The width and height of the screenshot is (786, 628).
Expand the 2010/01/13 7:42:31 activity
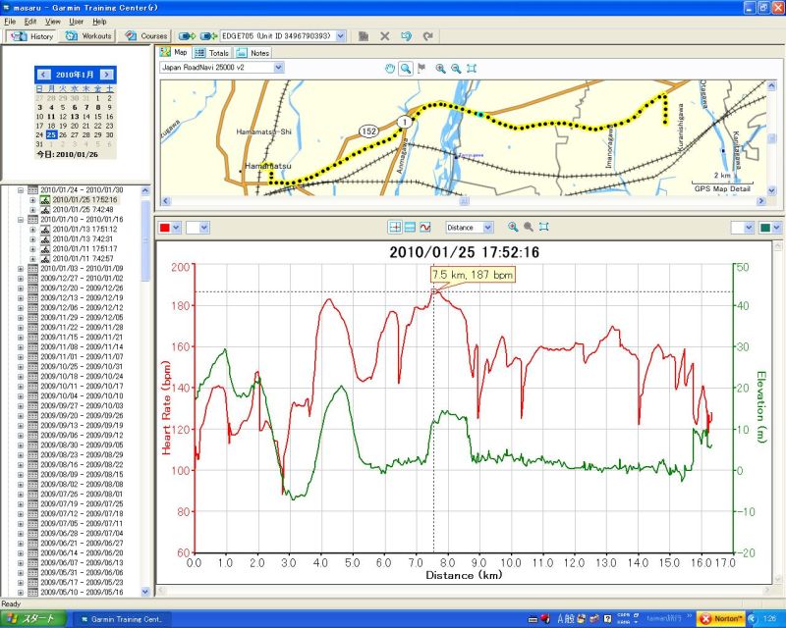click(32, 239)
